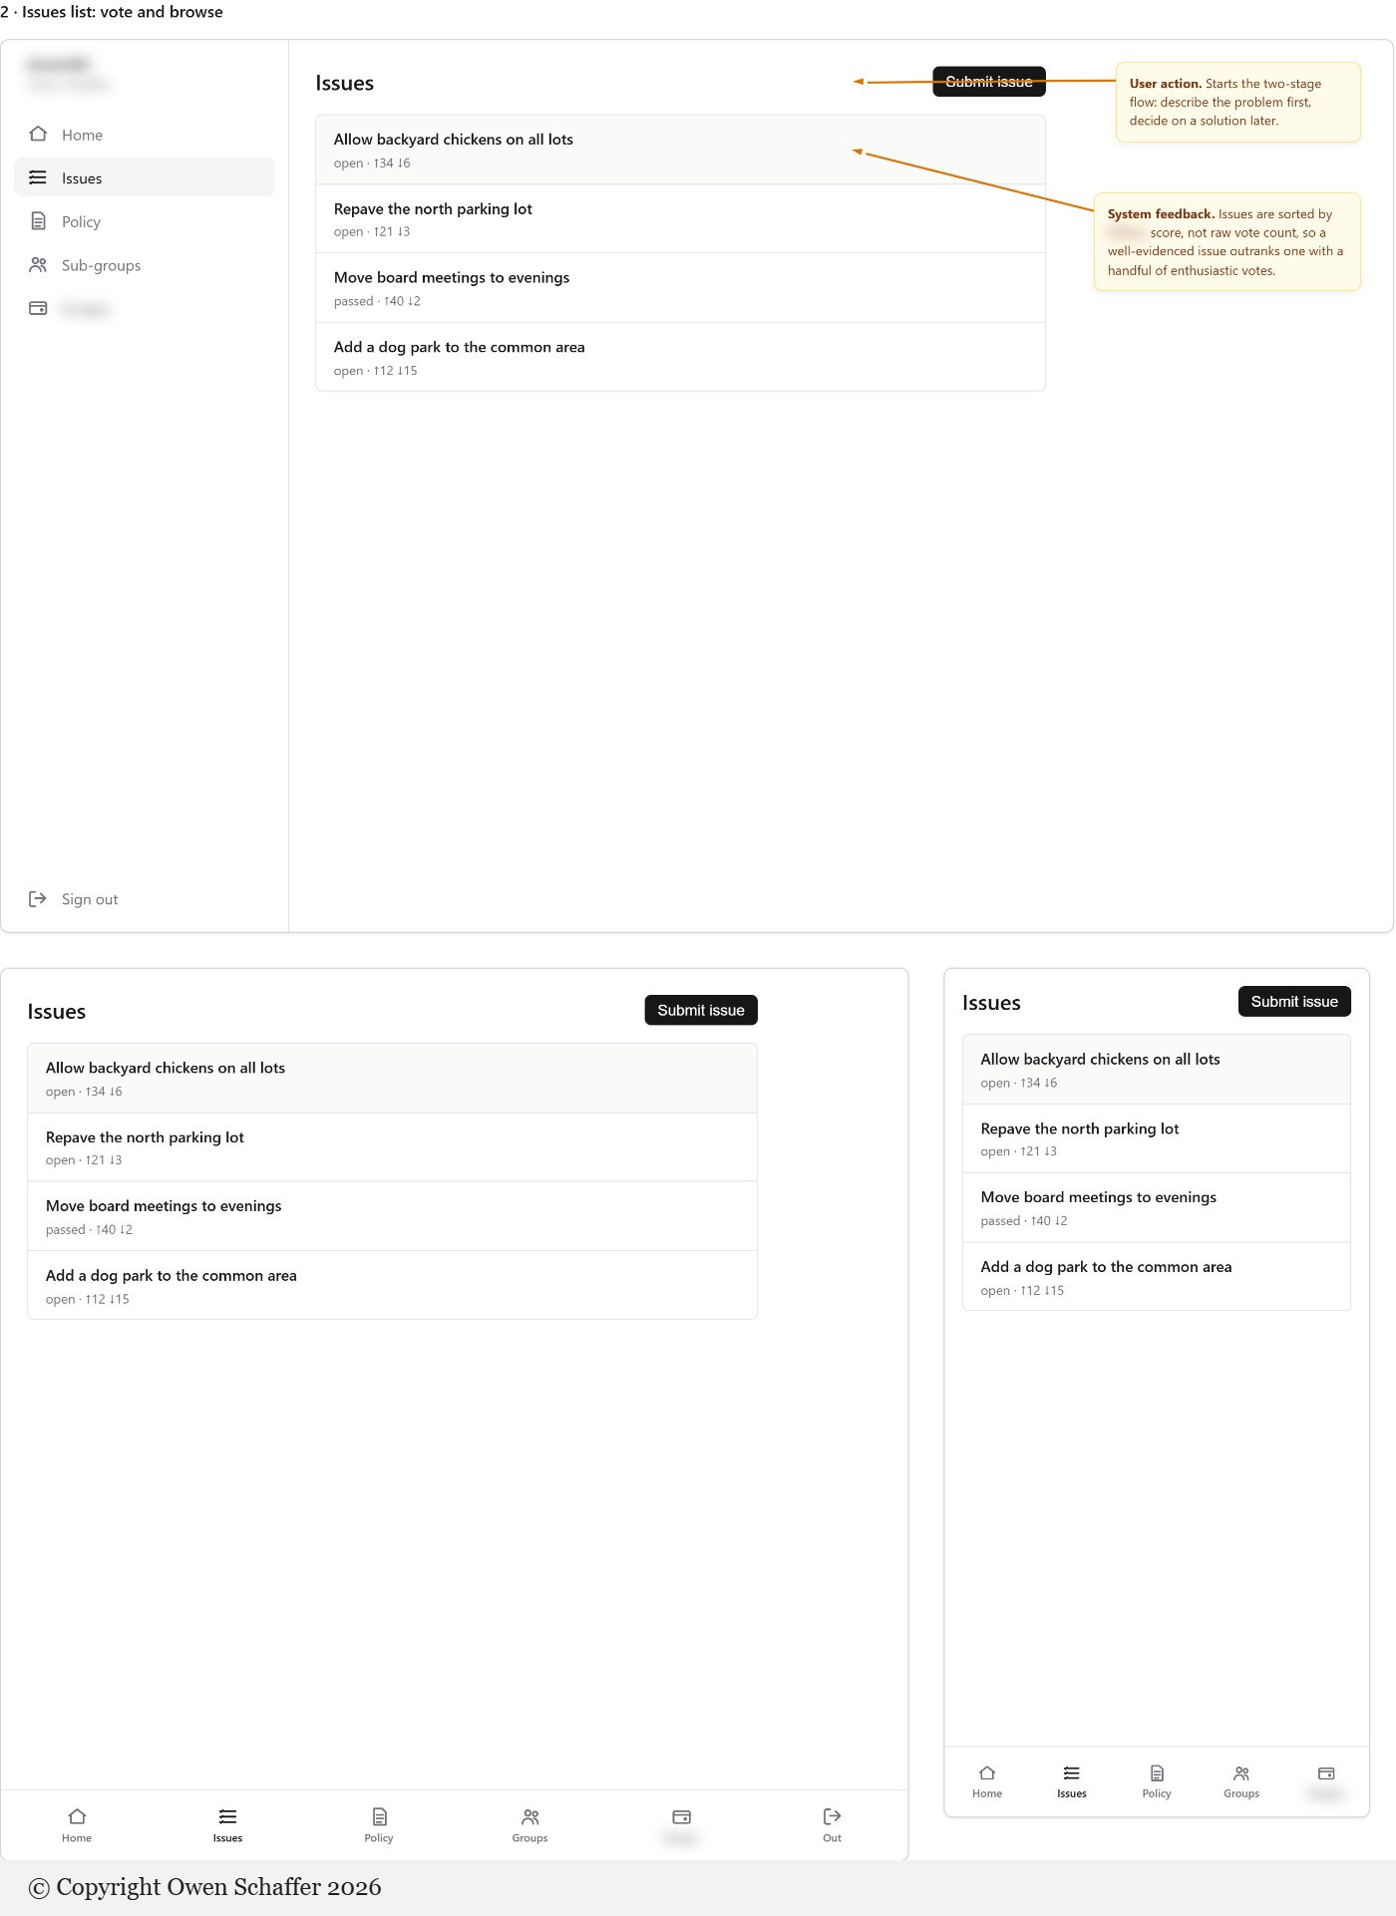Click Submit issue in the phone mockup
The width and height of the screenshot is (1396, 1916).
tap(1294, 1001)
